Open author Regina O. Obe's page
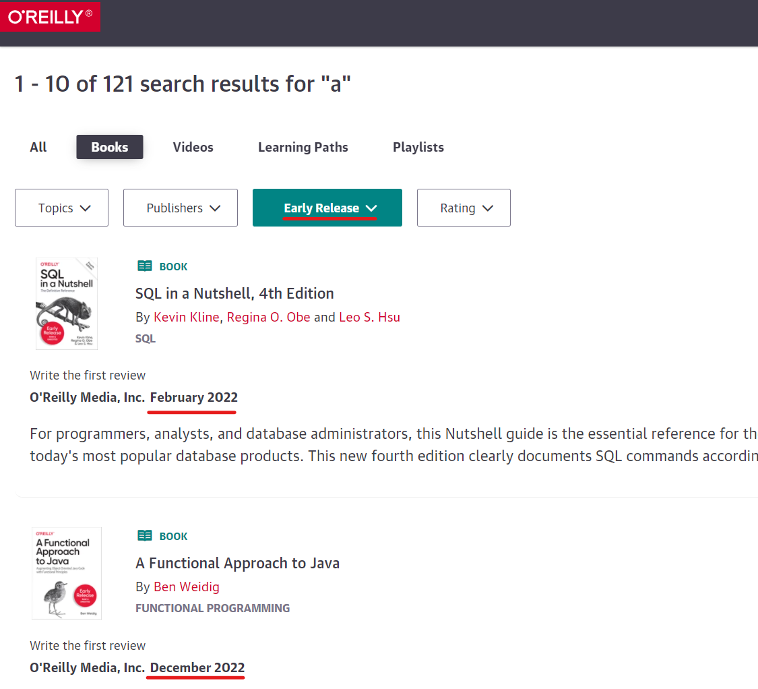The width and height of the screenshot is (758, 689). pyautogui.click(x=268, y=317)
